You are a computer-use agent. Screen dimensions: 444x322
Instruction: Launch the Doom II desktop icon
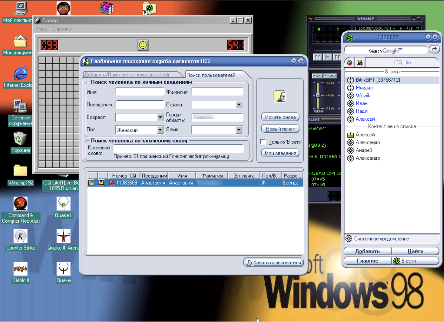pyautogui.click(x=64, y=8)
